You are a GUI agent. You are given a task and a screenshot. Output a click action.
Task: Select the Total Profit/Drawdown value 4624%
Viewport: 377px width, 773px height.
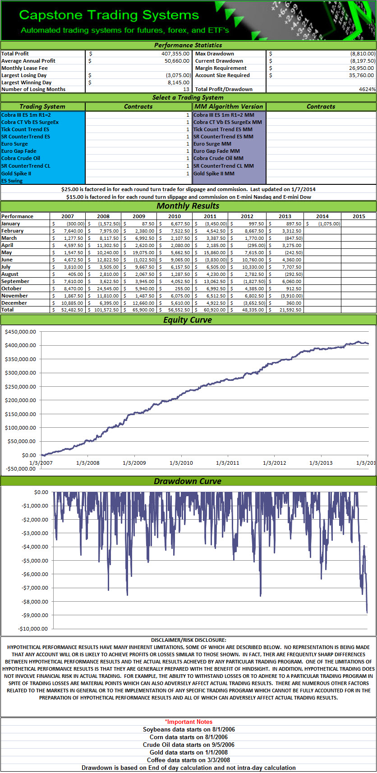click(x=368, y=89)
